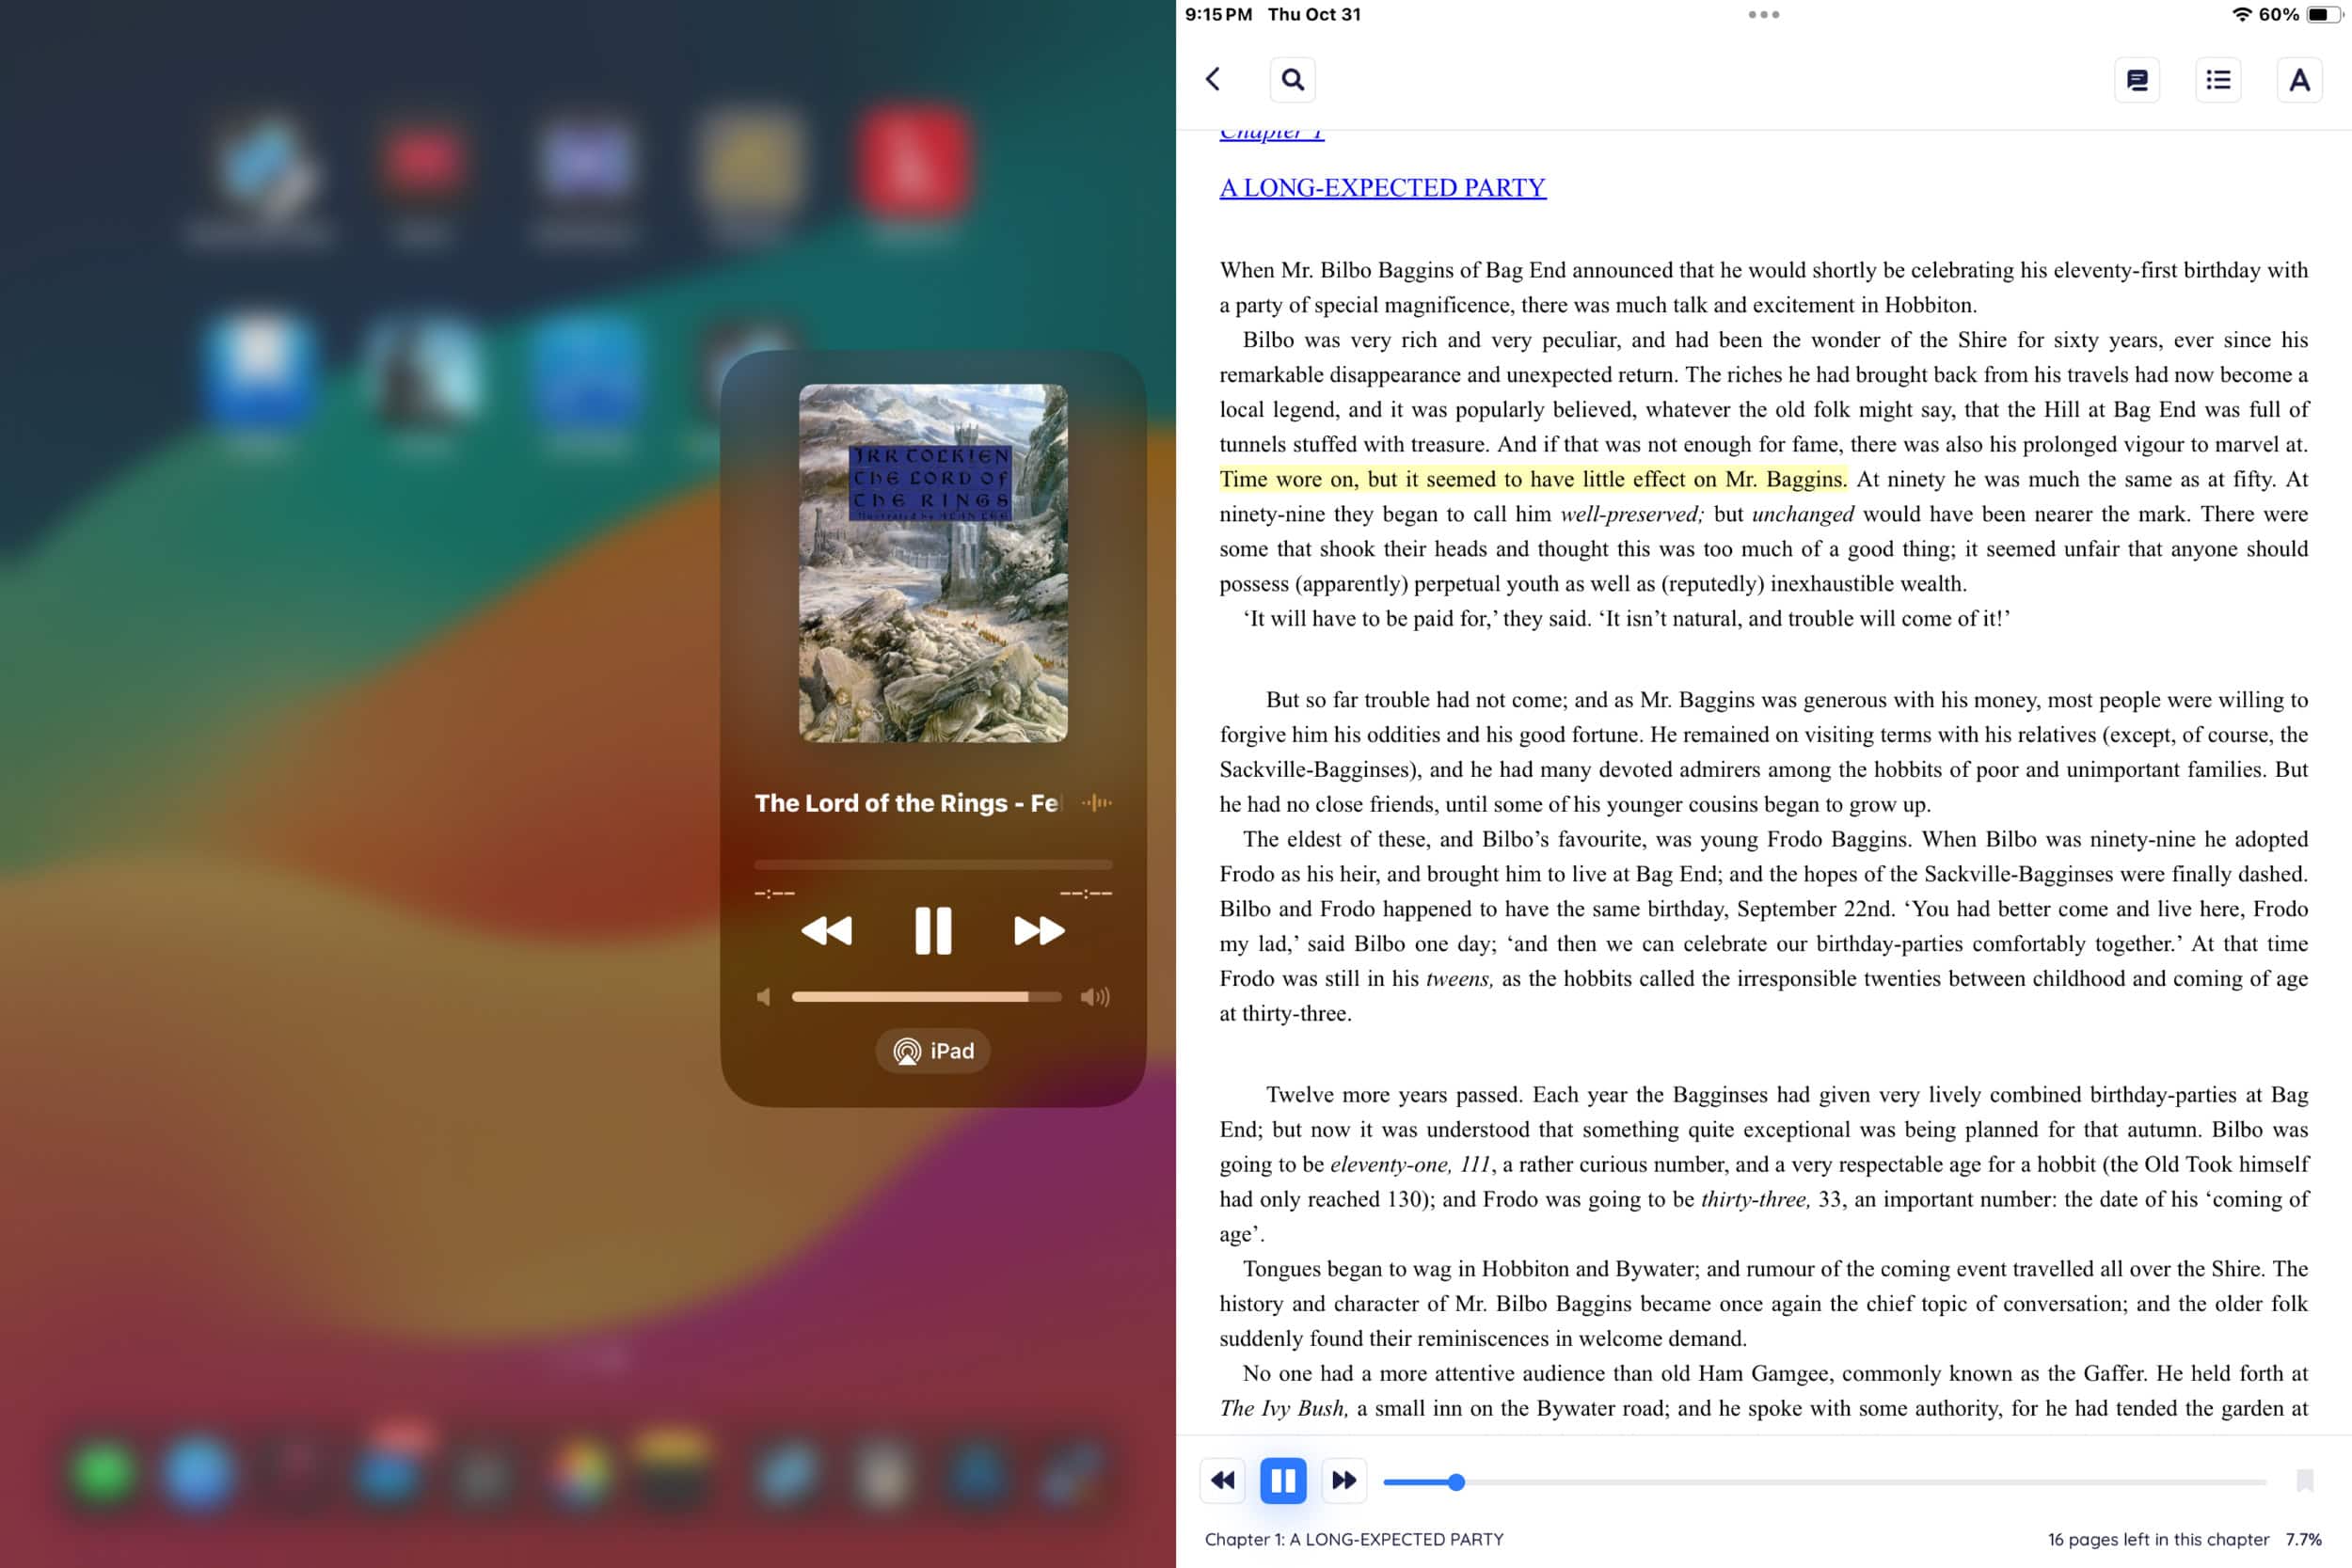Pause playback in Now Playing widget

[x=933, y=931]
